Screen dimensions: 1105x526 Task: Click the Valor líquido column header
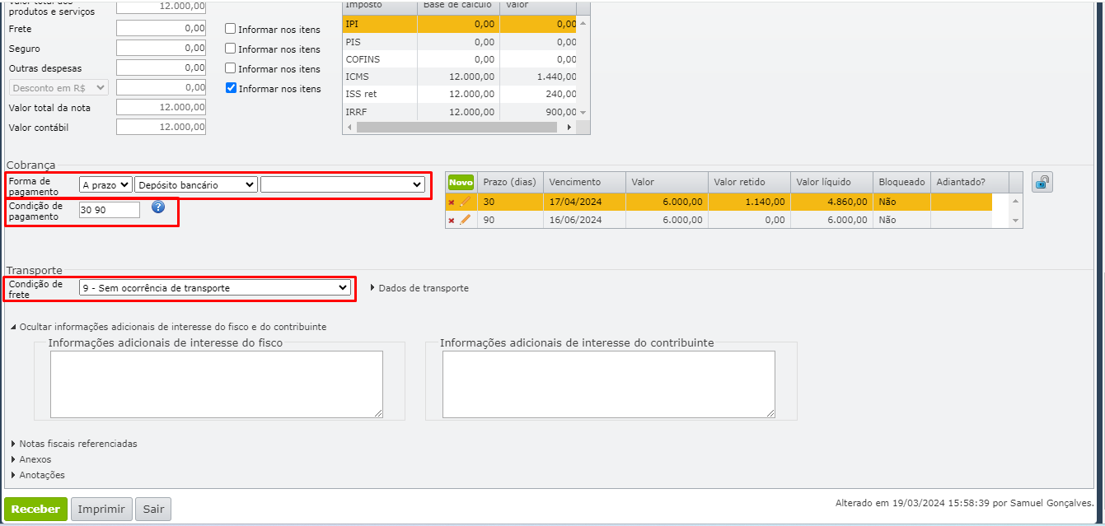coord(831,182)
